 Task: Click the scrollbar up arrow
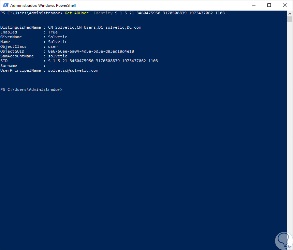pos(290,13)
